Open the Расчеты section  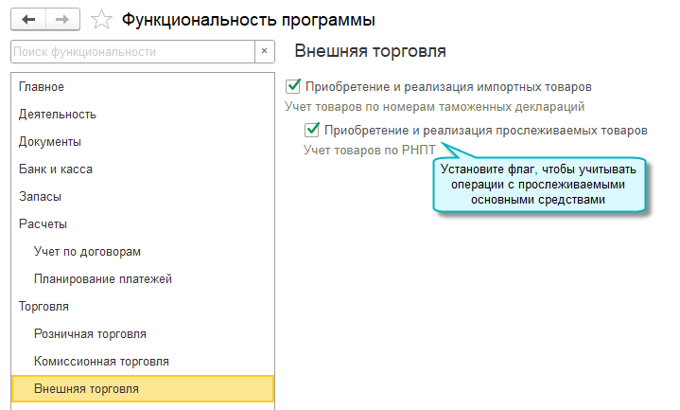tap(44, 224)
